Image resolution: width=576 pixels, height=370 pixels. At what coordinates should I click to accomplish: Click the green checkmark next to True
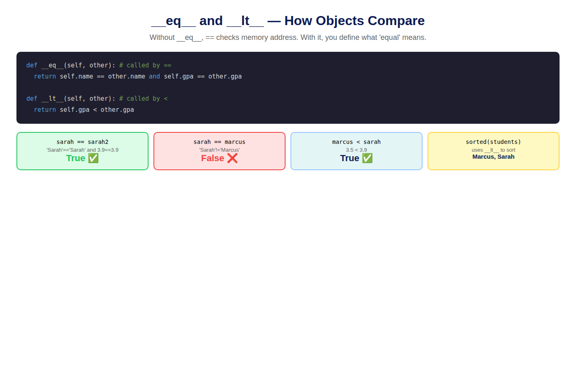coord(93,158)
